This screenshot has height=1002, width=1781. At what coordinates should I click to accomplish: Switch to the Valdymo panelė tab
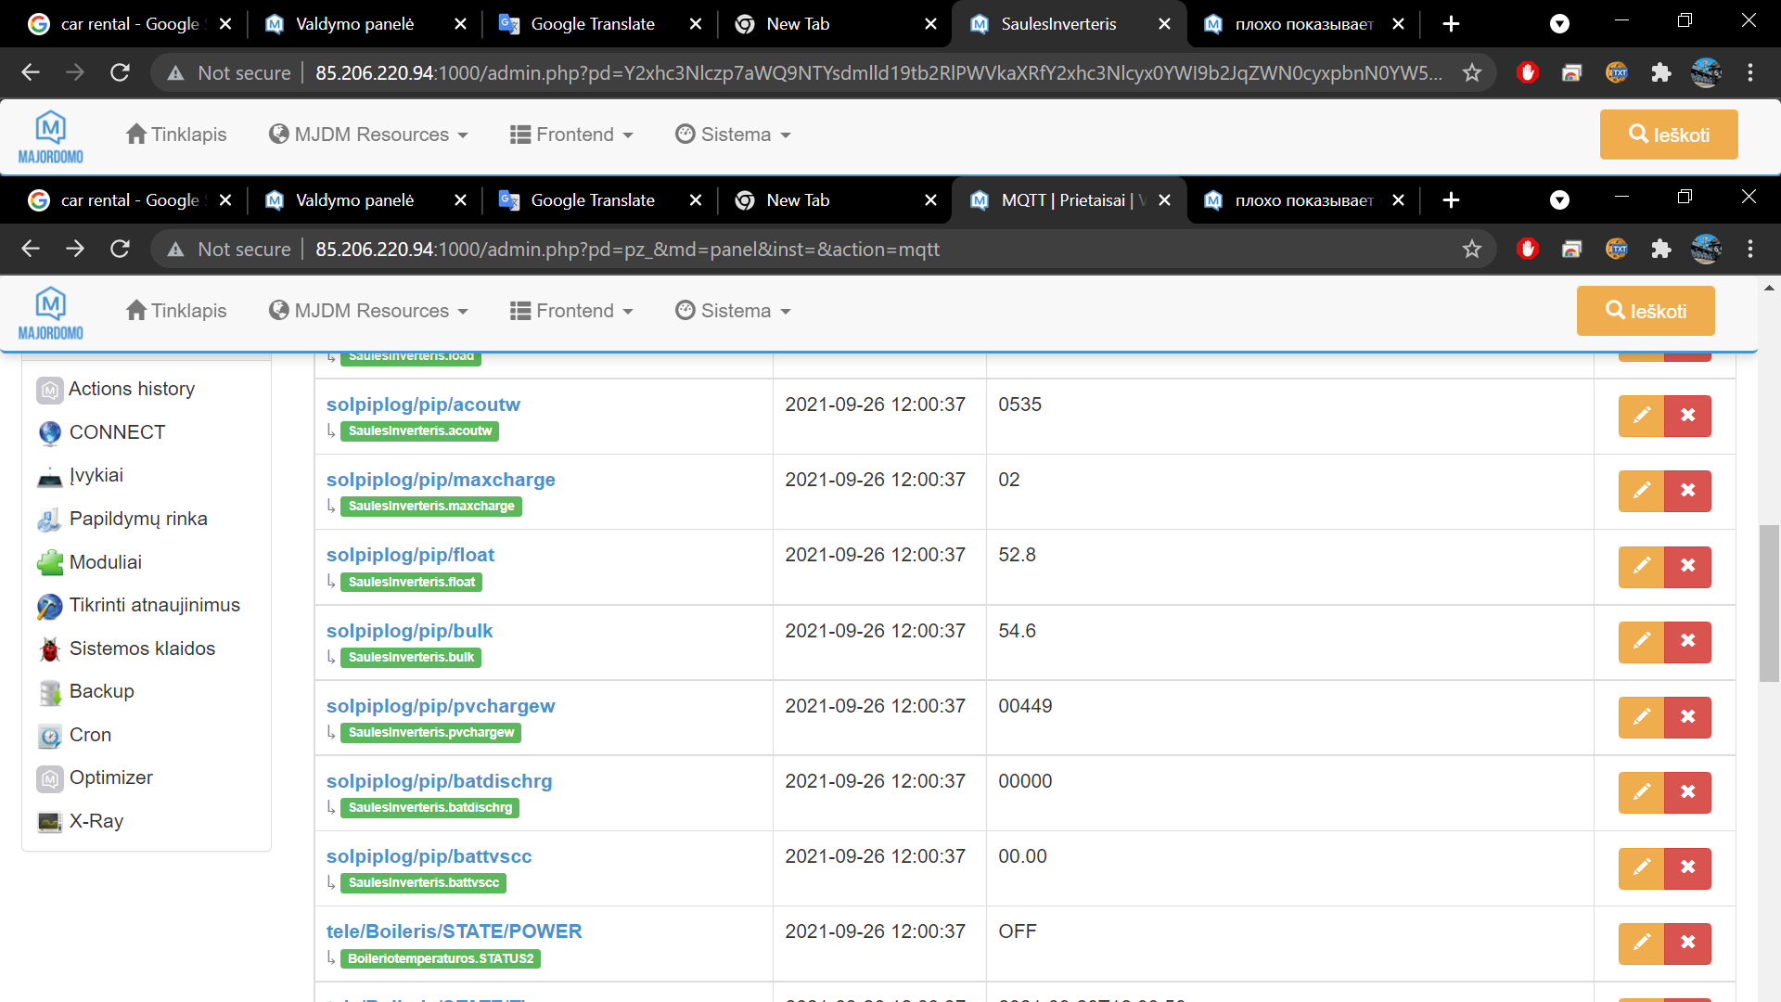coord(354,200)
